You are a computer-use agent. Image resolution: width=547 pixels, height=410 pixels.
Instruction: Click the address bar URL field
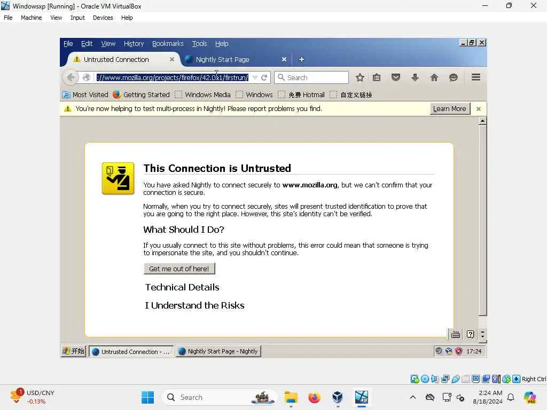(x=173, y=77)
